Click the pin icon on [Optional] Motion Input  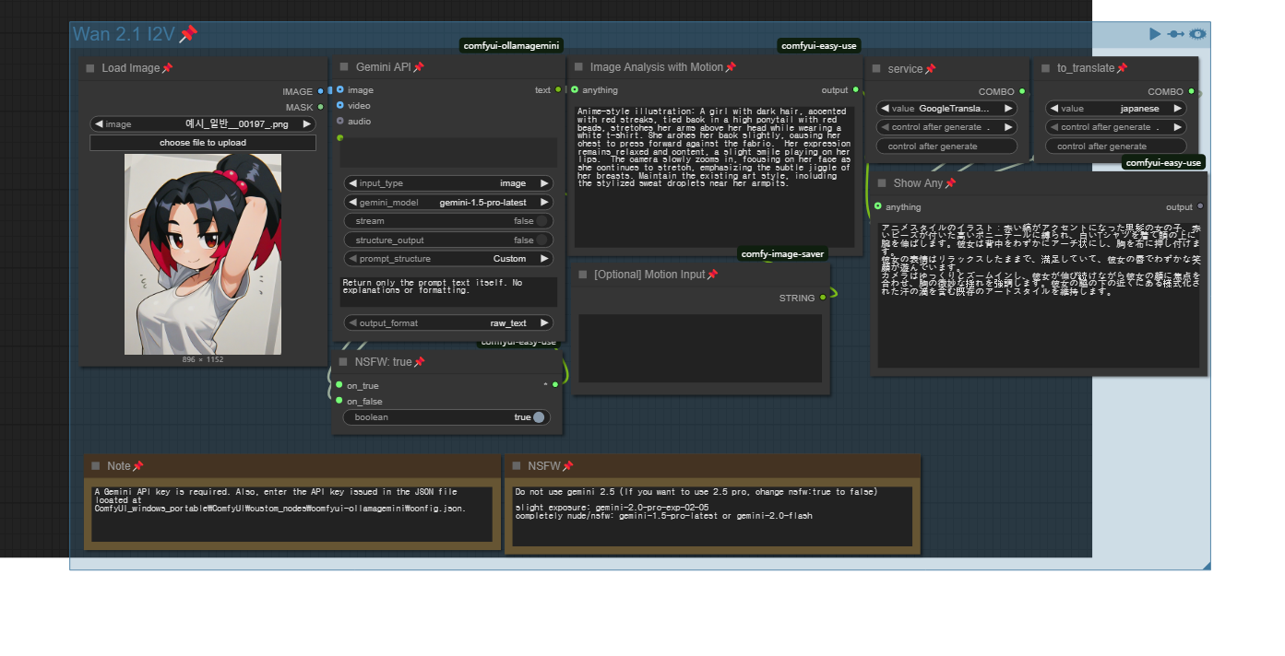[712, 275]
